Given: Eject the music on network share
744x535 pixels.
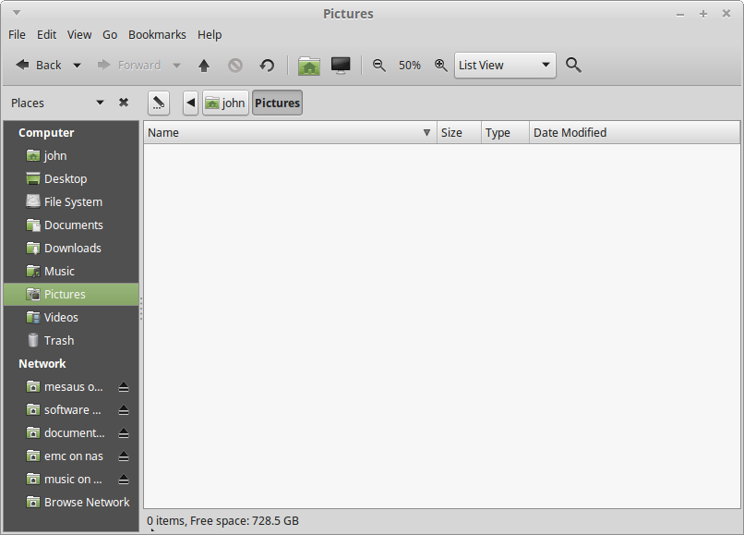Looking at the screenshot, I should (x=124, y=480).
